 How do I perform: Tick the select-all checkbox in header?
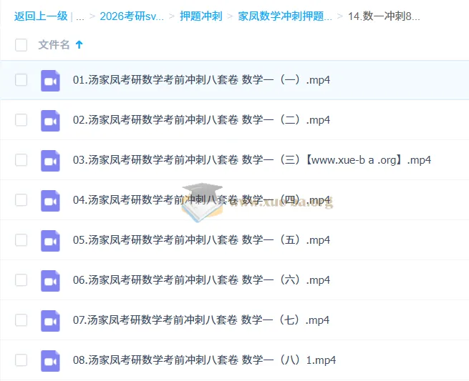(x=21, y=45)
